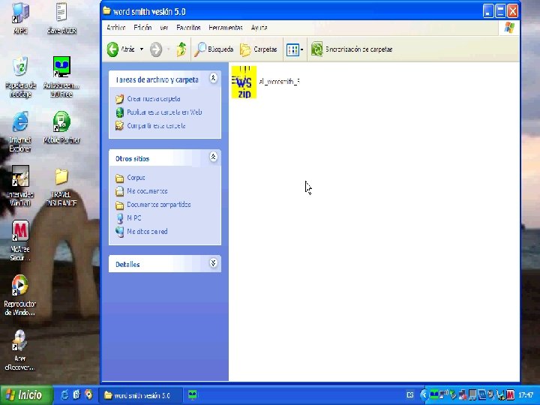The height and width of the screenshot is (405, 540).
Task: Collapse Tareas de archivo y carpeta panel
Action: (213, 79)
